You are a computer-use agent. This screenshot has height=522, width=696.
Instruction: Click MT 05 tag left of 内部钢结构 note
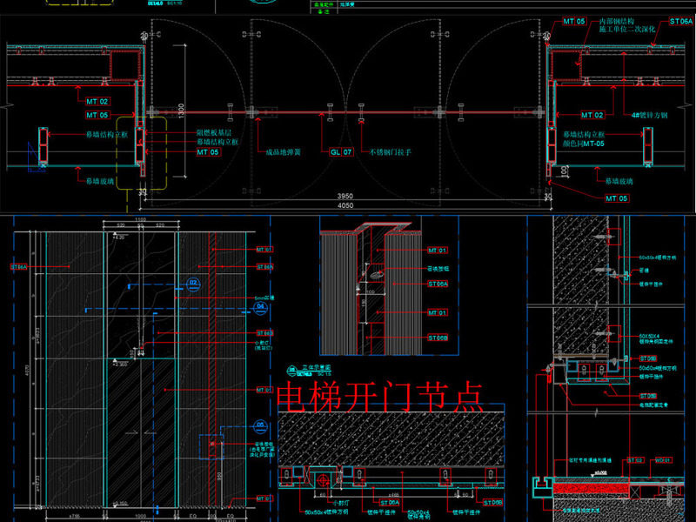[x=574, y=21]
